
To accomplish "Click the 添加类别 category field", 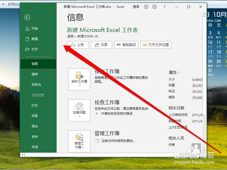I will point(197,98).
